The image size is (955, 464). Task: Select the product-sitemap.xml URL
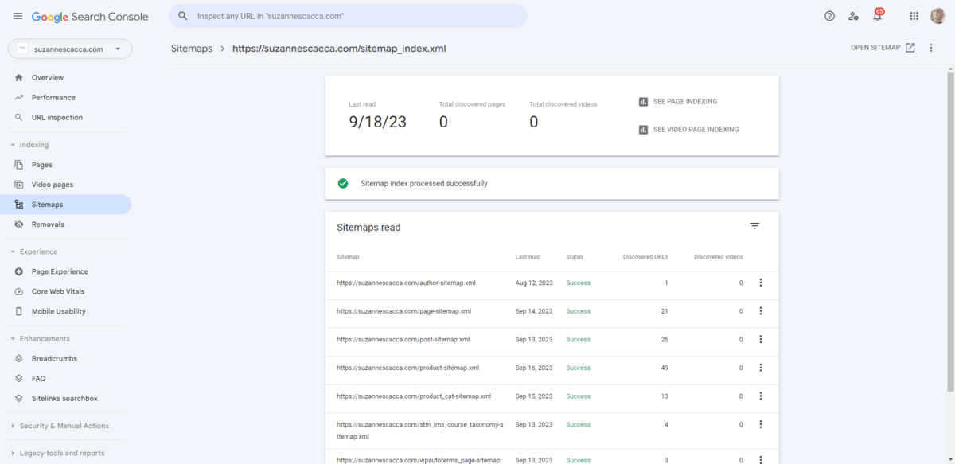click(x=407, y=368)
